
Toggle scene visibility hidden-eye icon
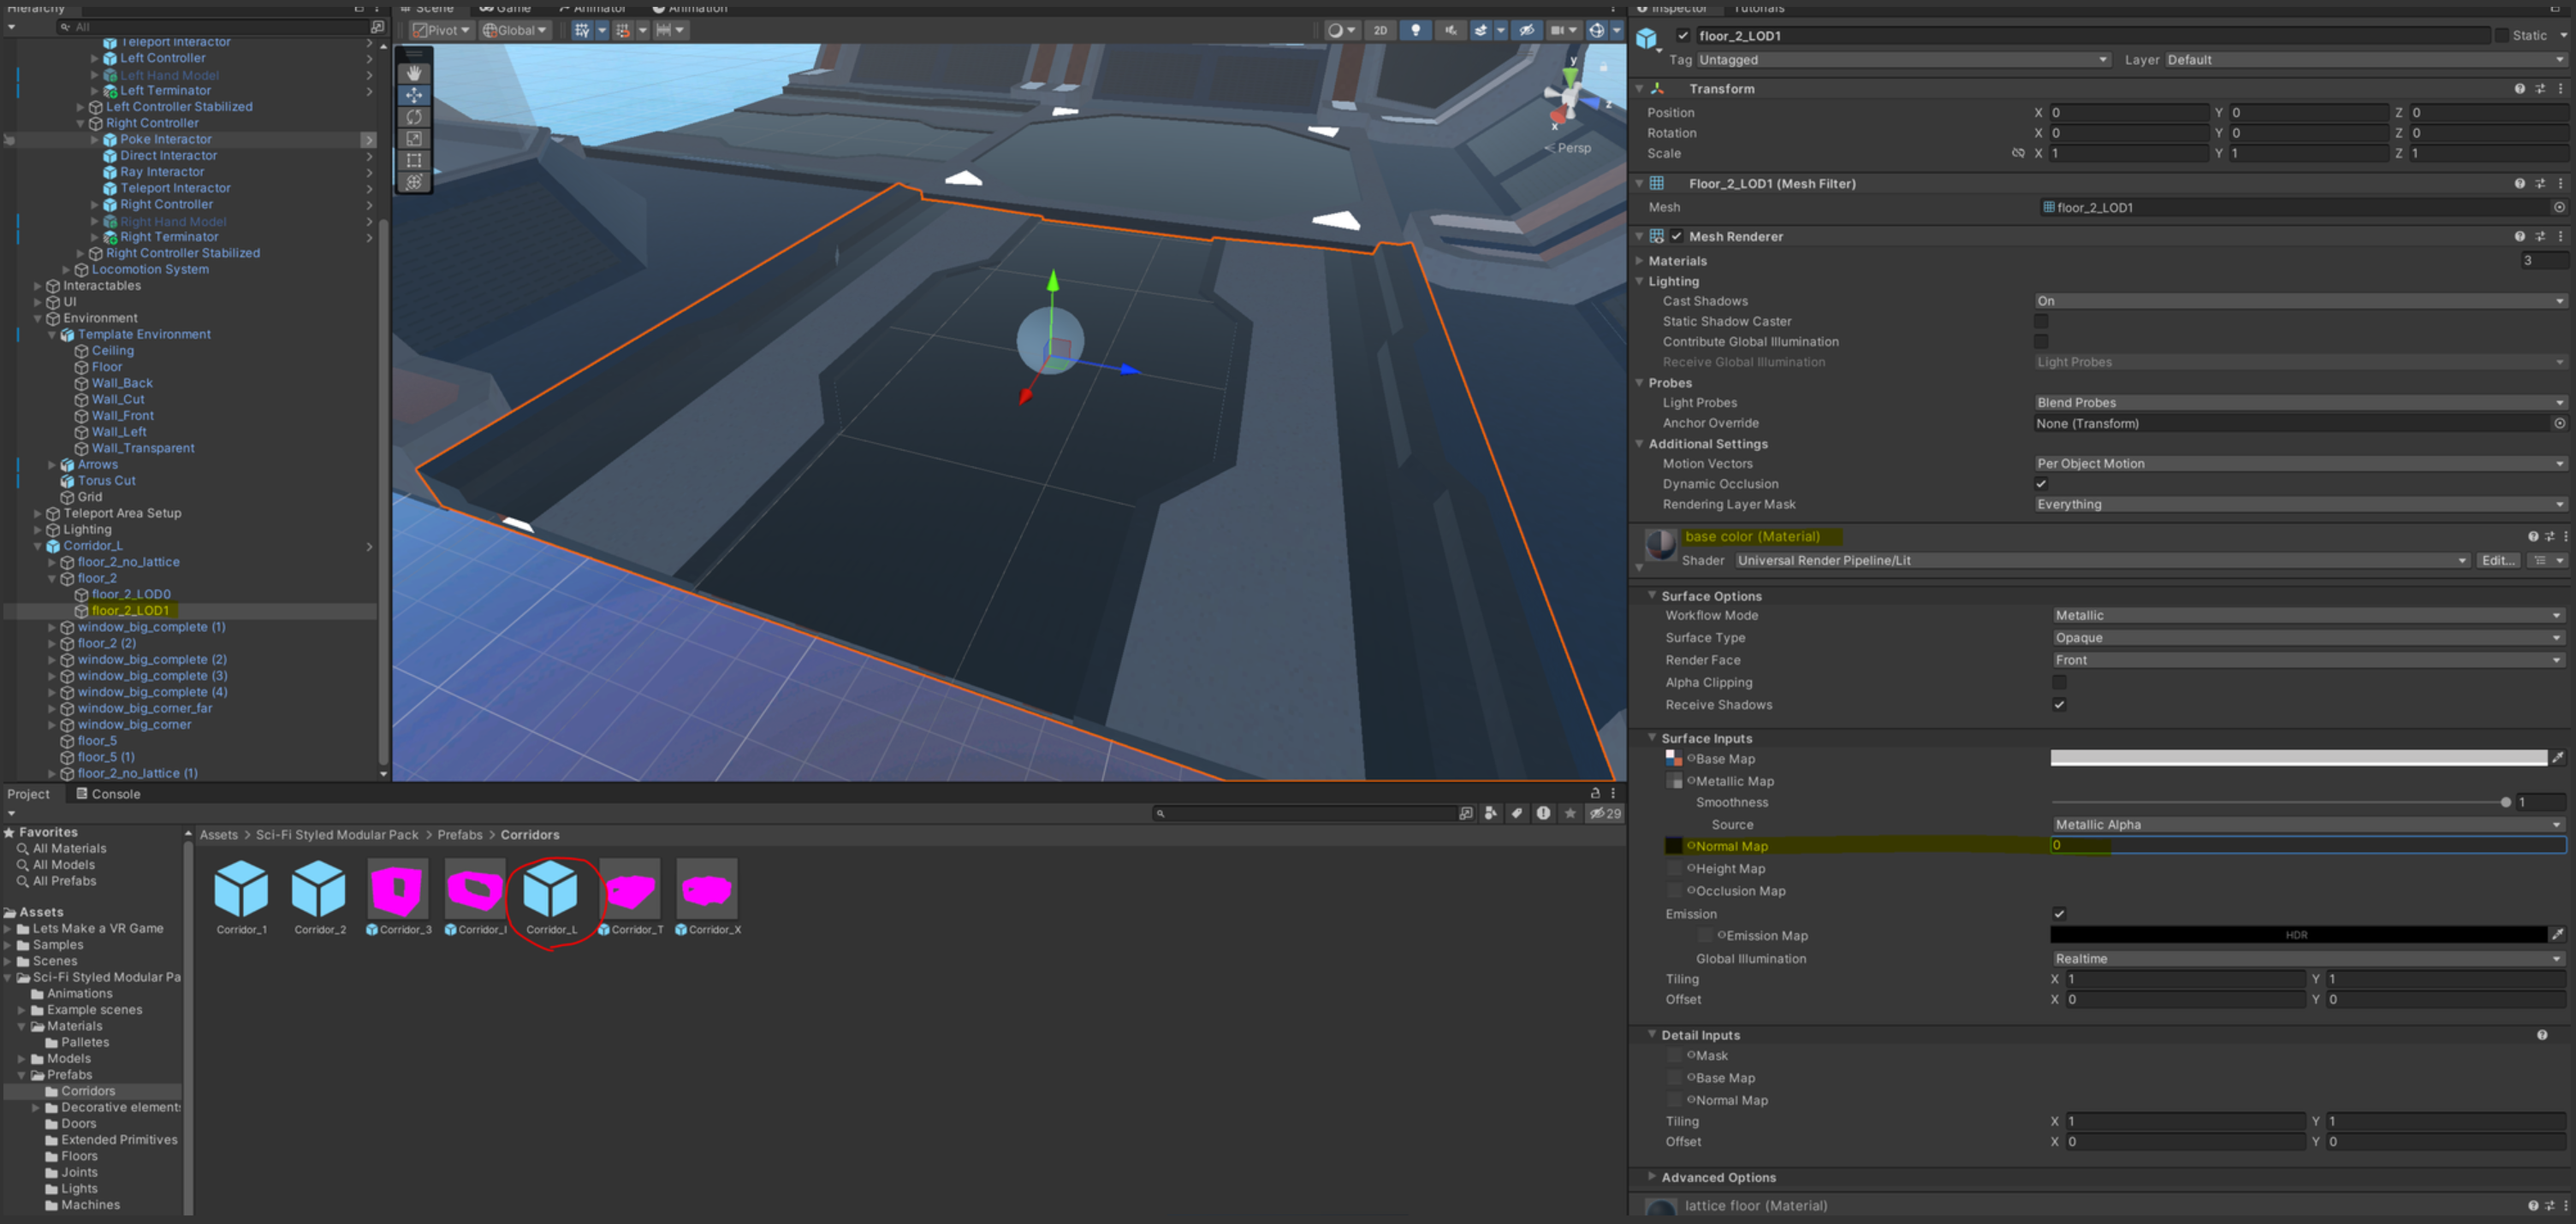point(1526,30)
